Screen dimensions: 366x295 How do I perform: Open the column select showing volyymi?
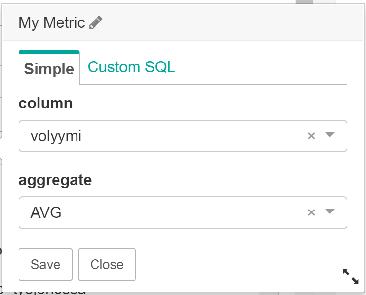pos(161,136)
